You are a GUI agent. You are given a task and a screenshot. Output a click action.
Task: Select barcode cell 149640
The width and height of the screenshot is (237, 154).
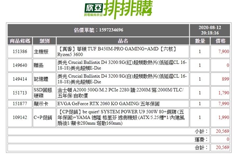pos(20,65)
